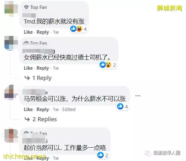Reply to the 马劳租金可以涨 comment
186x161 pixels.
[43, 109]
